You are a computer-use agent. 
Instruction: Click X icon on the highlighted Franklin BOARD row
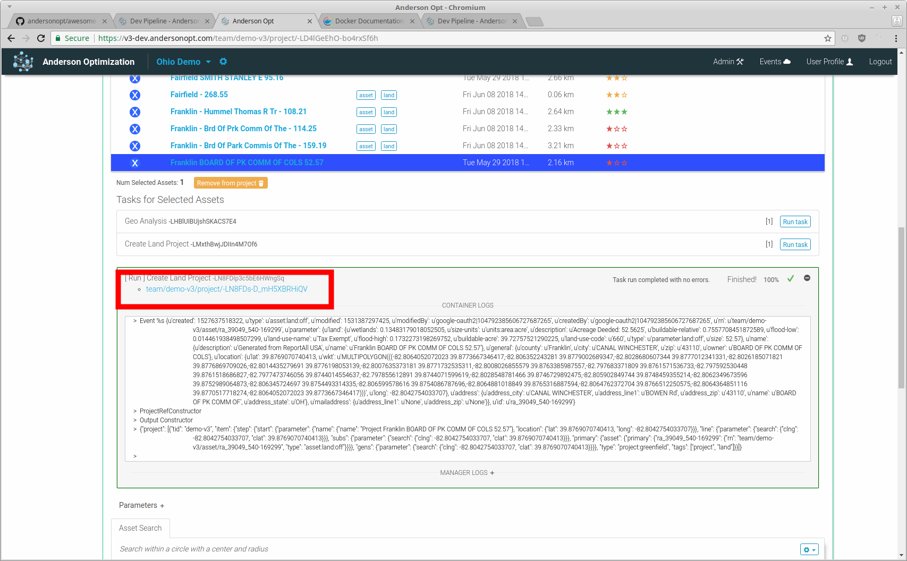coord(135,163)
